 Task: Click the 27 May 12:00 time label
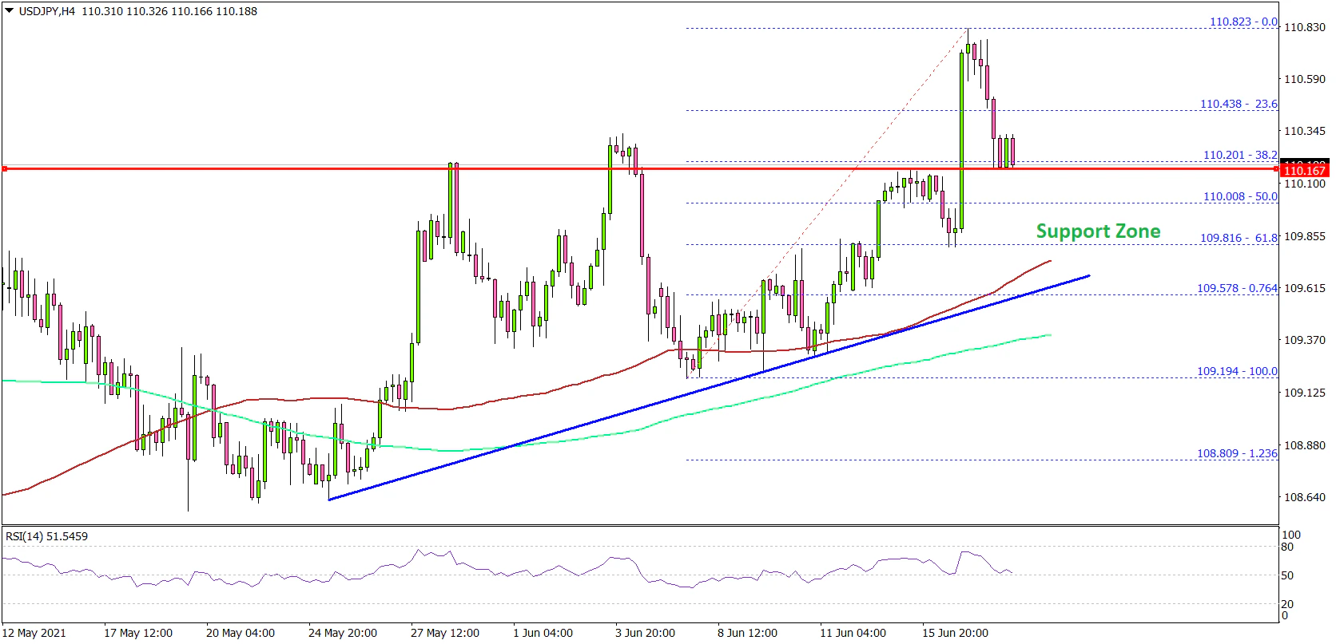pos(444,633)
